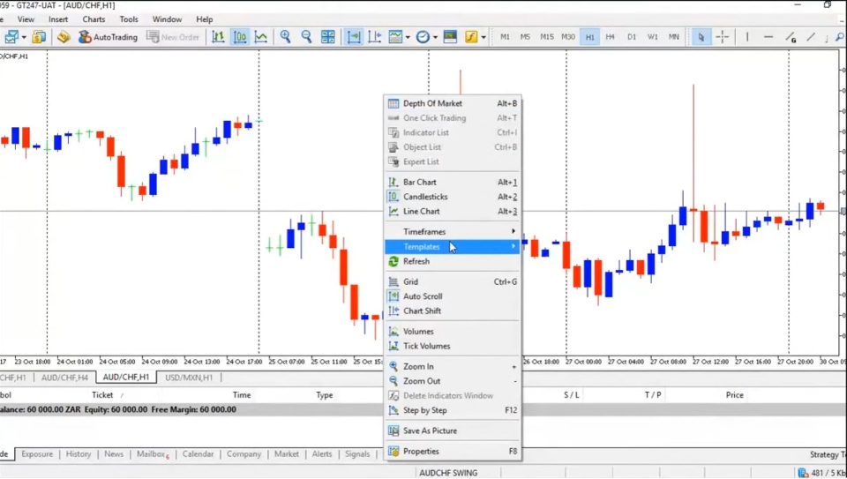Screen dimensions: 847x479
Task: Select Bar Chart icon in toolbar
Action: (x=218, y=37)
